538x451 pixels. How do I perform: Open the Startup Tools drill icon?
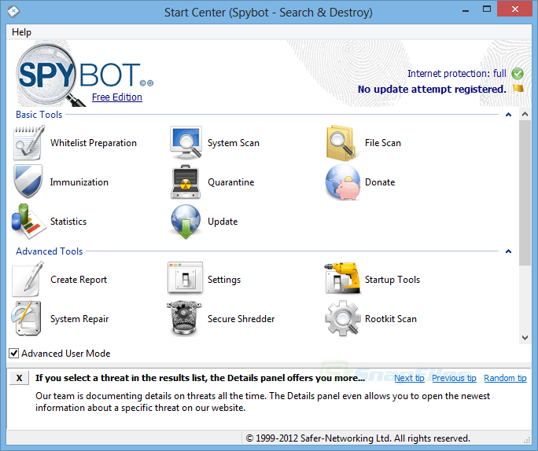tap(343, 278)
